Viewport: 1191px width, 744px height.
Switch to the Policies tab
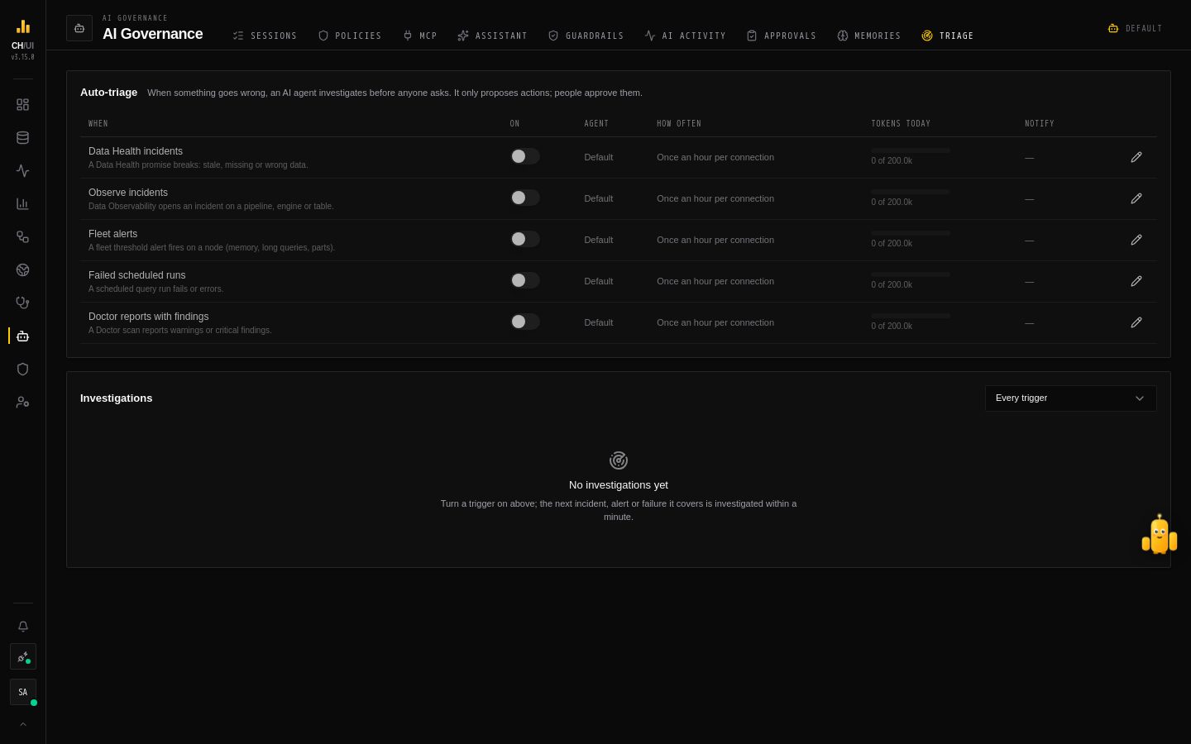pyautogui.click(x=350, y=36)
